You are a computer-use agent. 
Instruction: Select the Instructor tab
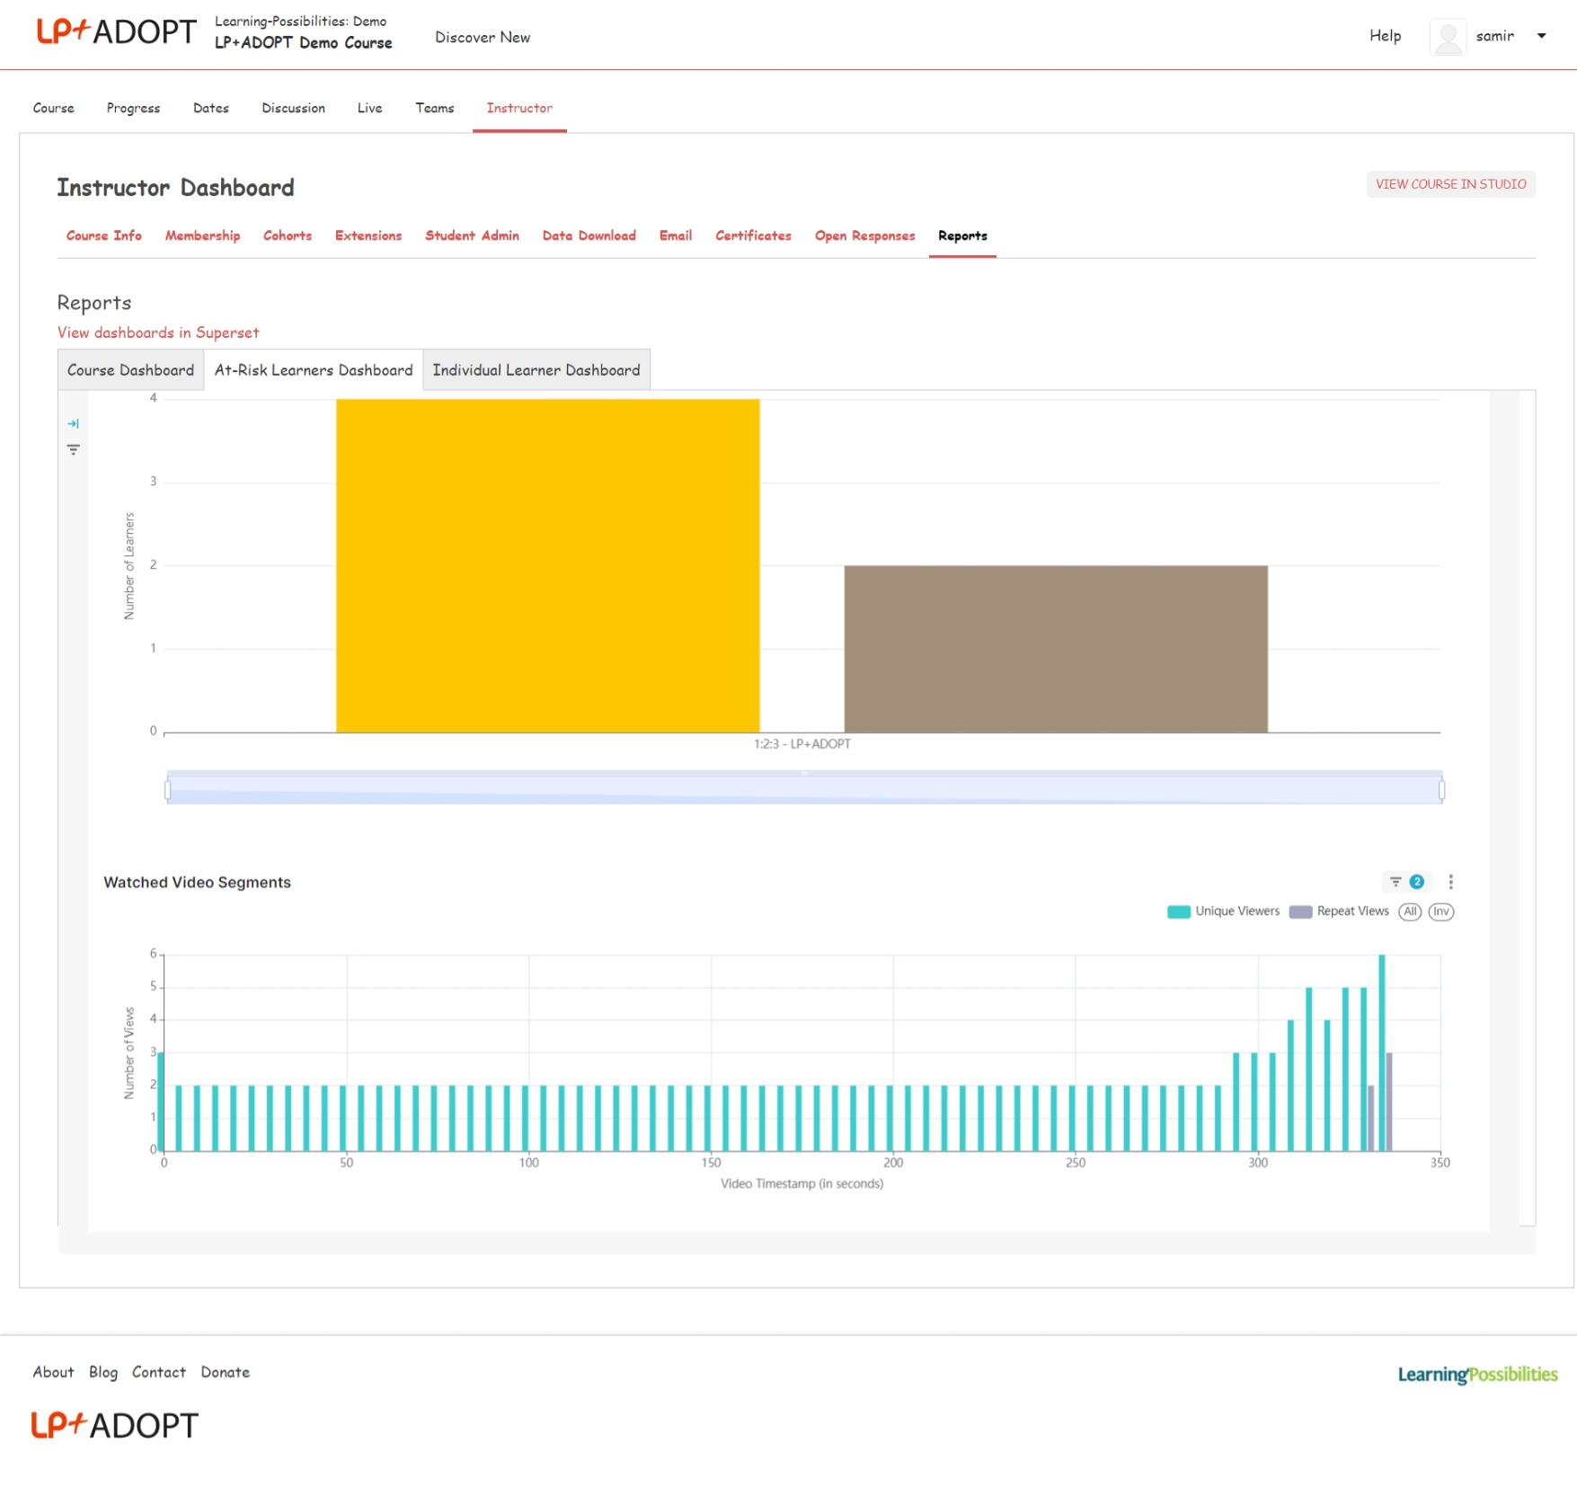519,108
